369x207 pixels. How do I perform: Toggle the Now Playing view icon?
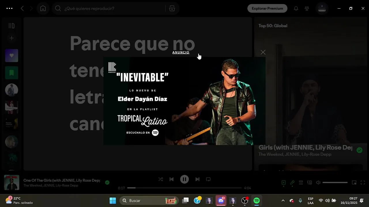tap(284, 183)
